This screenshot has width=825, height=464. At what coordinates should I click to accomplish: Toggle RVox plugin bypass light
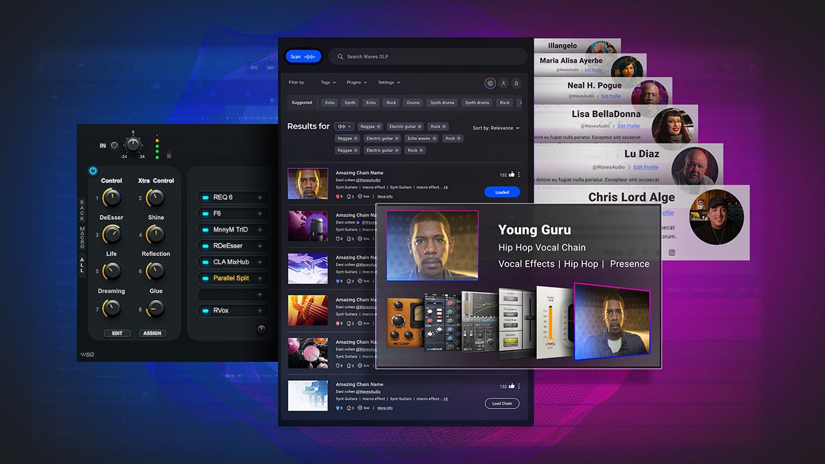tap(206, 311)
